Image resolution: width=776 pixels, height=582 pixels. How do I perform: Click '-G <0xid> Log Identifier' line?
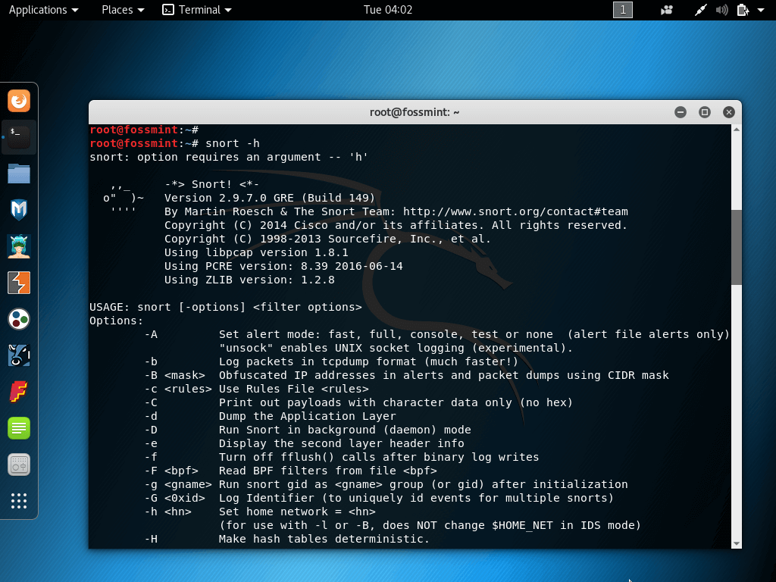pos(379,498)
